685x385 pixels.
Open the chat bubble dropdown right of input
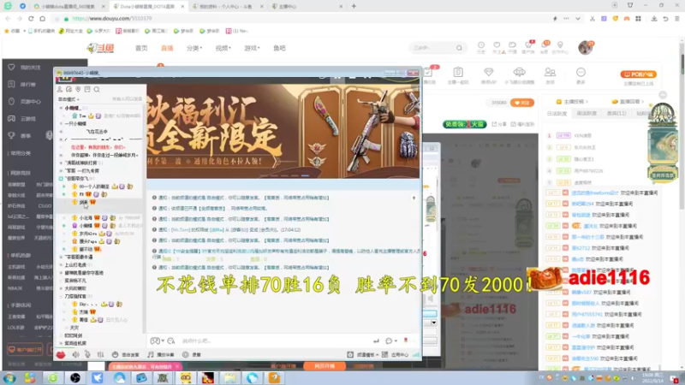391,341
